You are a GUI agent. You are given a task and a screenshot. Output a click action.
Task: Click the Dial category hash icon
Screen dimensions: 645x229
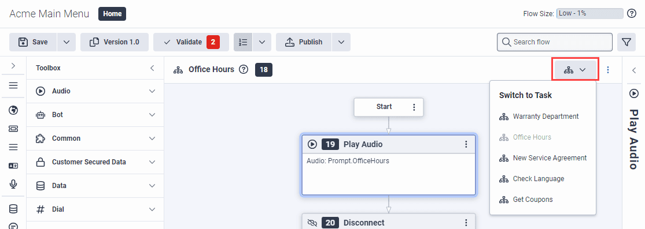point(40,209)
